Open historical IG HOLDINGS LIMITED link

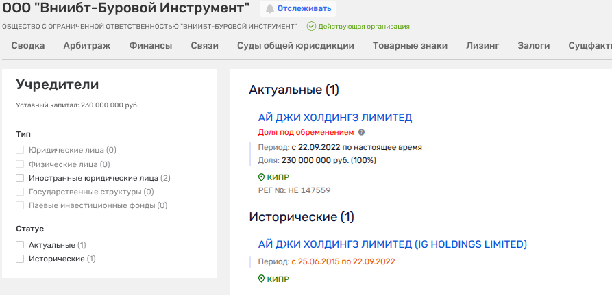(392, 244)
